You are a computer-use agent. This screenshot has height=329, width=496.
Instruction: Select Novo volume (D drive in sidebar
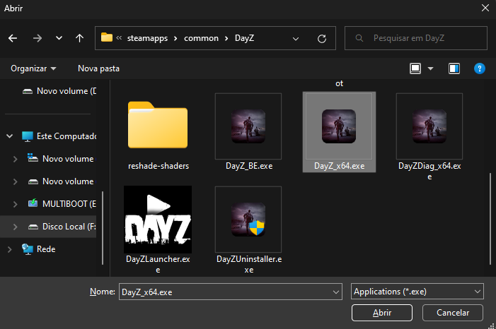(x=59, y=91)
